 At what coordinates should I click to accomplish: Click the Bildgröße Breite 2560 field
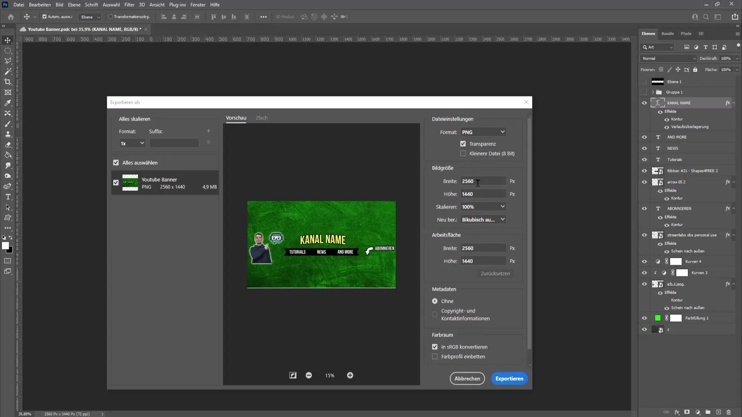pyautogui.click(x=483, y=181)
